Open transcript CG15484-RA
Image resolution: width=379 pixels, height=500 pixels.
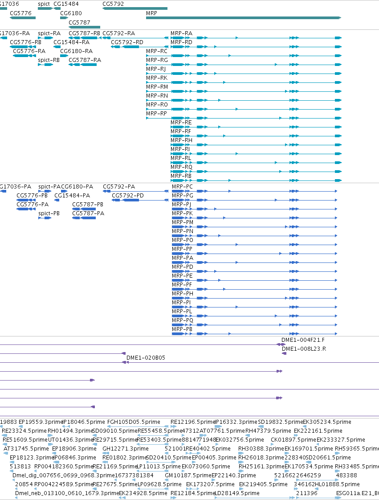71,42
